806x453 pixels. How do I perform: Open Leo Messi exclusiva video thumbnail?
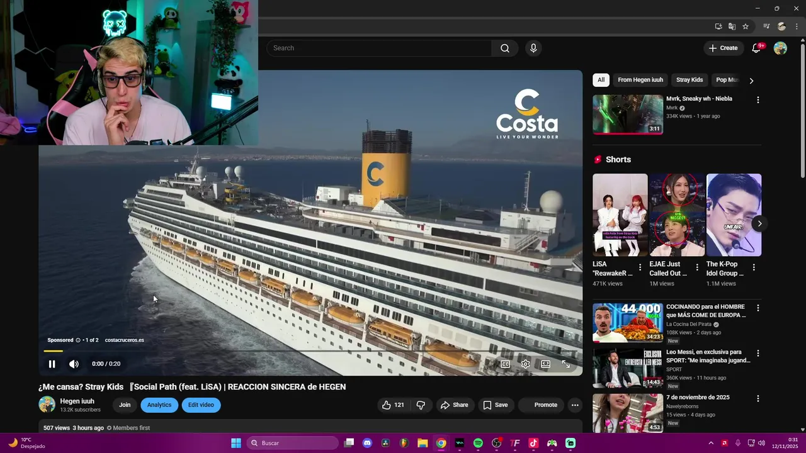(628, 368)
